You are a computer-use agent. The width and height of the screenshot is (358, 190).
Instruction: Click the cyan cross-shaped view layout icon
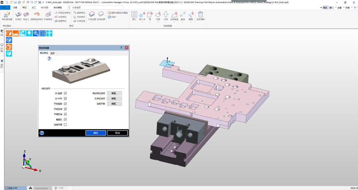[49, 33]
